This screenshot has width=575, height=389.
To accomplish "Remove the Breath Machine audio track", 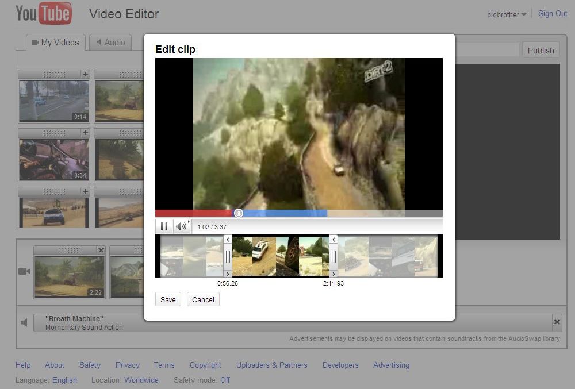I will click(557, 322).
